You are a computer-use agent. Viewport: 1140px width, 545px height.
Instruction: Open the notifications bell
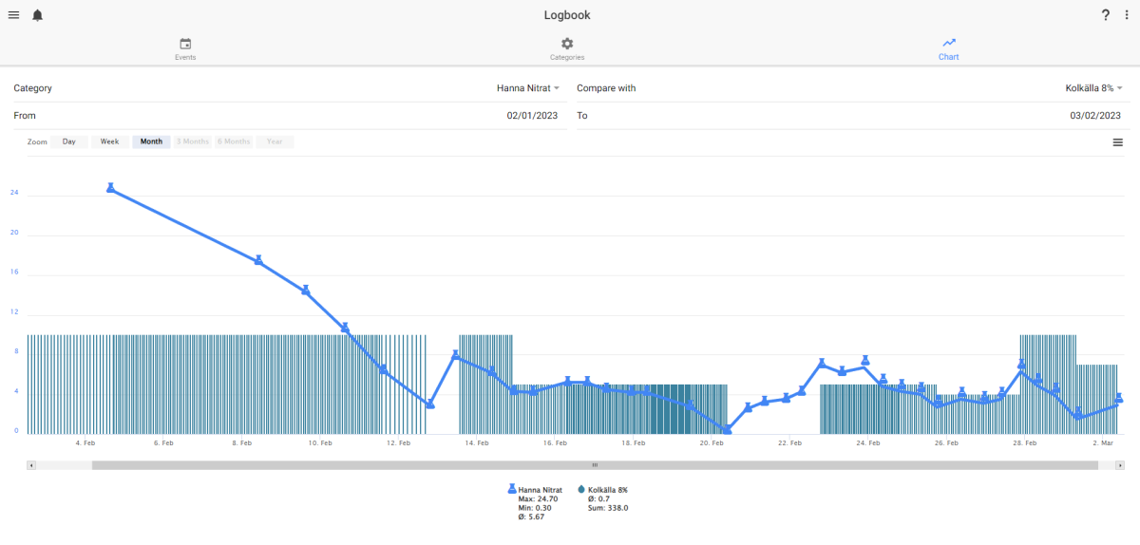click(38, 15)
